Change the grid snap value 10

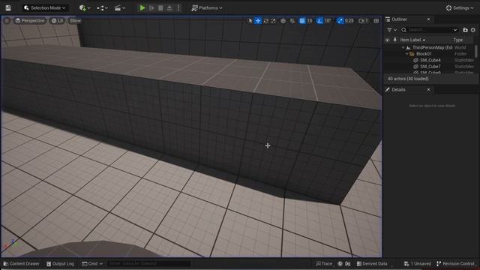(x=310, y=21)
